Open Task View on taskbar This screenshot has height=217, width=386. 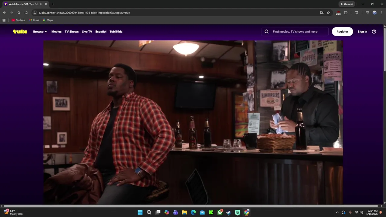158,212
